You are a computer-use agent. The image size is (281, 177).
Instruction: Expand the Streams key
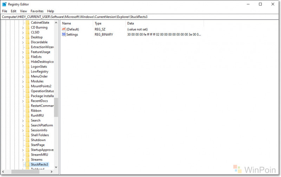(23, 160)
